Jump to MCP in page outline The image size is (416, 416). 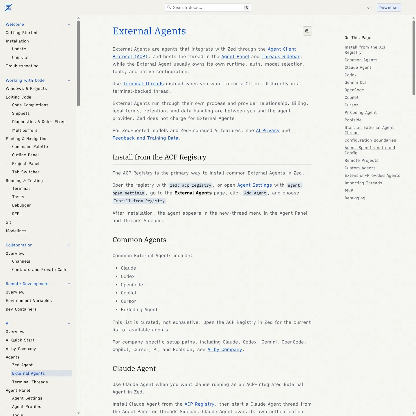(349, 190)
